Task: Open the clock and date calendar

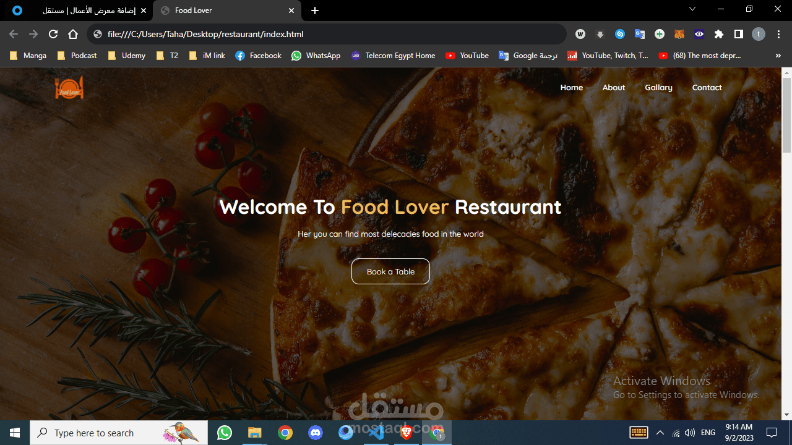Action: [x=739, y=433]
